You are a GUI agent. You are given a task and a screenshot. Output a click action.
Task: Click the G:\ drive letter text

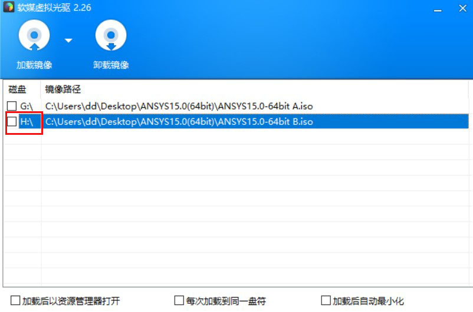[x=27, y=106]
